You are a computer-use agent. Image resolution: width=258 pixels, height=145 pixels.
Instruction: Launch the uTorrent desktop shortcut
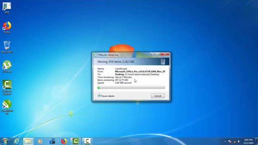7,66
